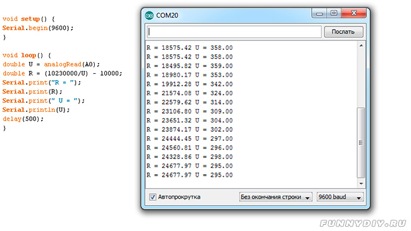Image resolution: width=411 pixels, height=231 pixels.
Task: Click the last output line R = 24677.97
Action: [x=190, y=175]
